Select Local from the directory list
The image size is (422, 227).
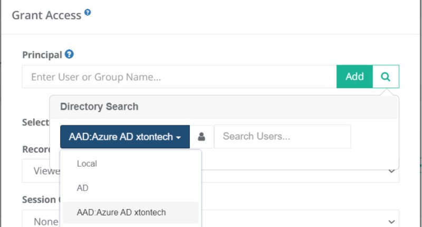[131, 164]
